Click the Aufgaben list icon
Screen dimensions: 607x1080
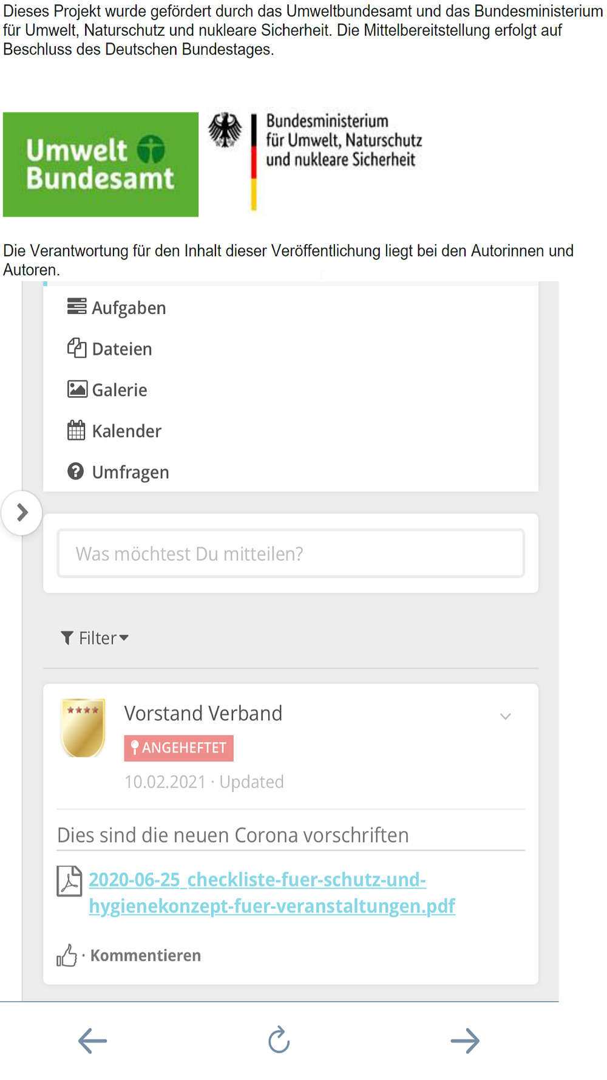pos(76,307)
